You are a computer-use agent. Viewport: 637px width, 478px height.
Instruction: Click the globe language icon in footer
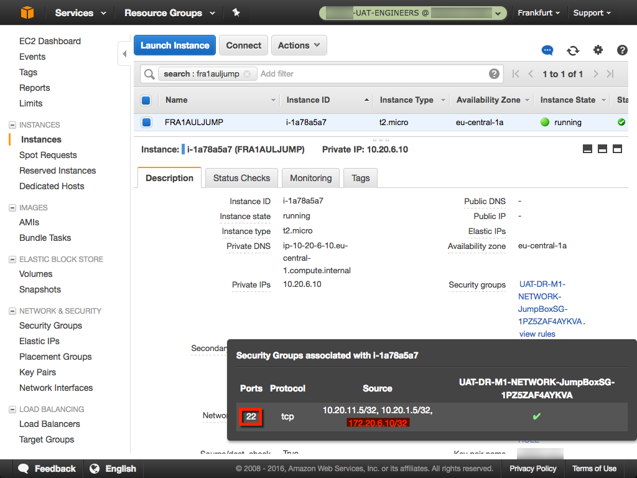(x=95, y=469)
